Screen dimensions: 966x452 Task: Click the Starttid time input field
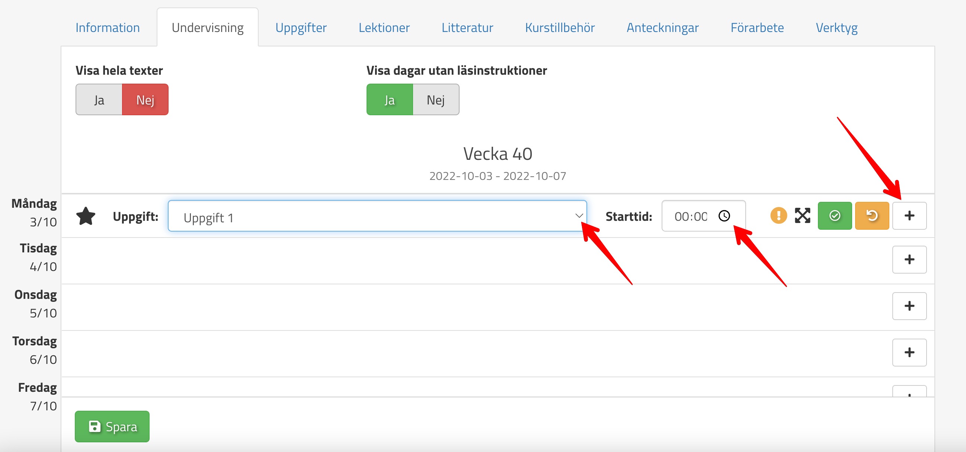tap(690, 216)
